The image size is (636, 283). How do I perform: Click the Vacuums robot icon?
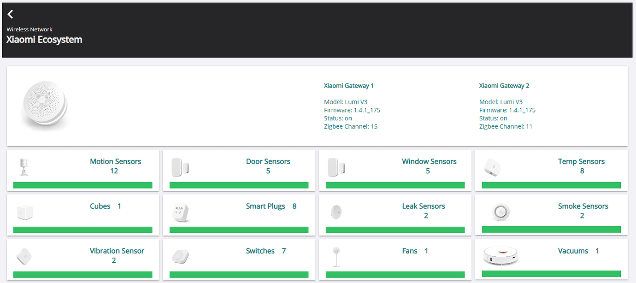coord(501,256)
